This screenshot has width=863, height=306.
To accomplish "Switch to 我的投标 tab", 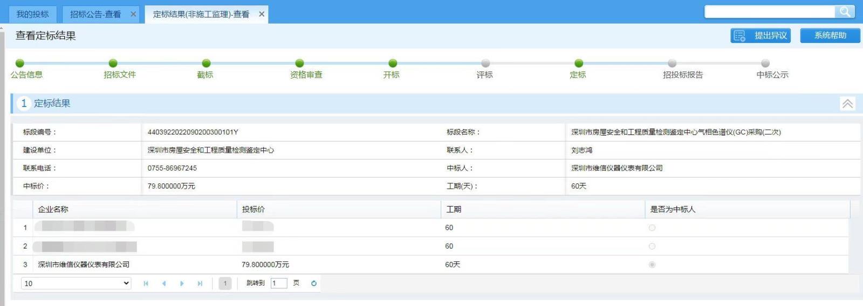I will [32, 15].
